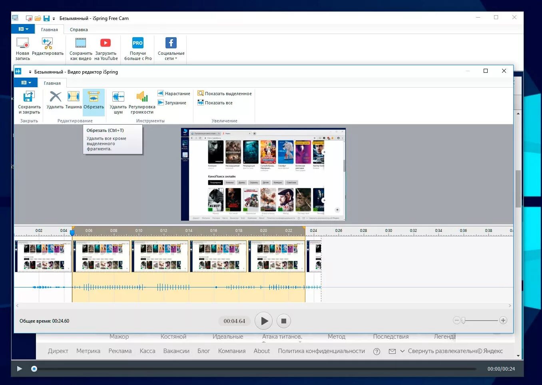Apply the Silence (Тишина) tool

click(74, 100)
